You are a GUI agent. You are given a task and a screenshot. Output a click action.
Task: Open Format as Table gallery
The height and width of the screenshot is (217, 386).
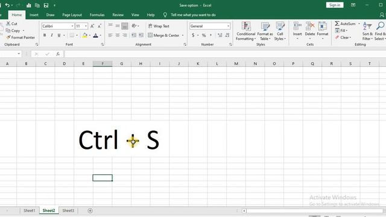[265, 31]
